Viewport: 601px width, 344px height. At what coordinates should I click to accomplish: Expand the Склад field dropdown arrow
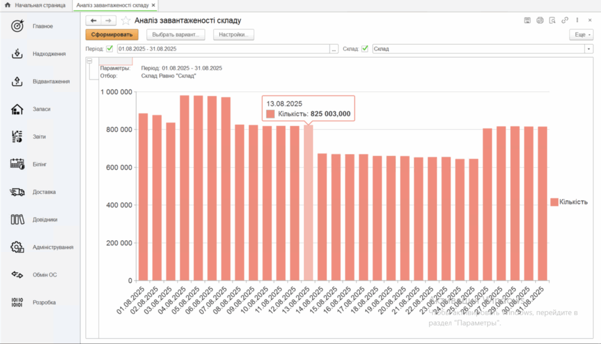[x=589, y=49]
